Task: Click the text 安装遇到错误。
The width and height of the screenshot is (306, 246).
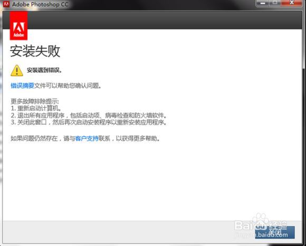Action: pyautogui.click(x=44, y=70)
